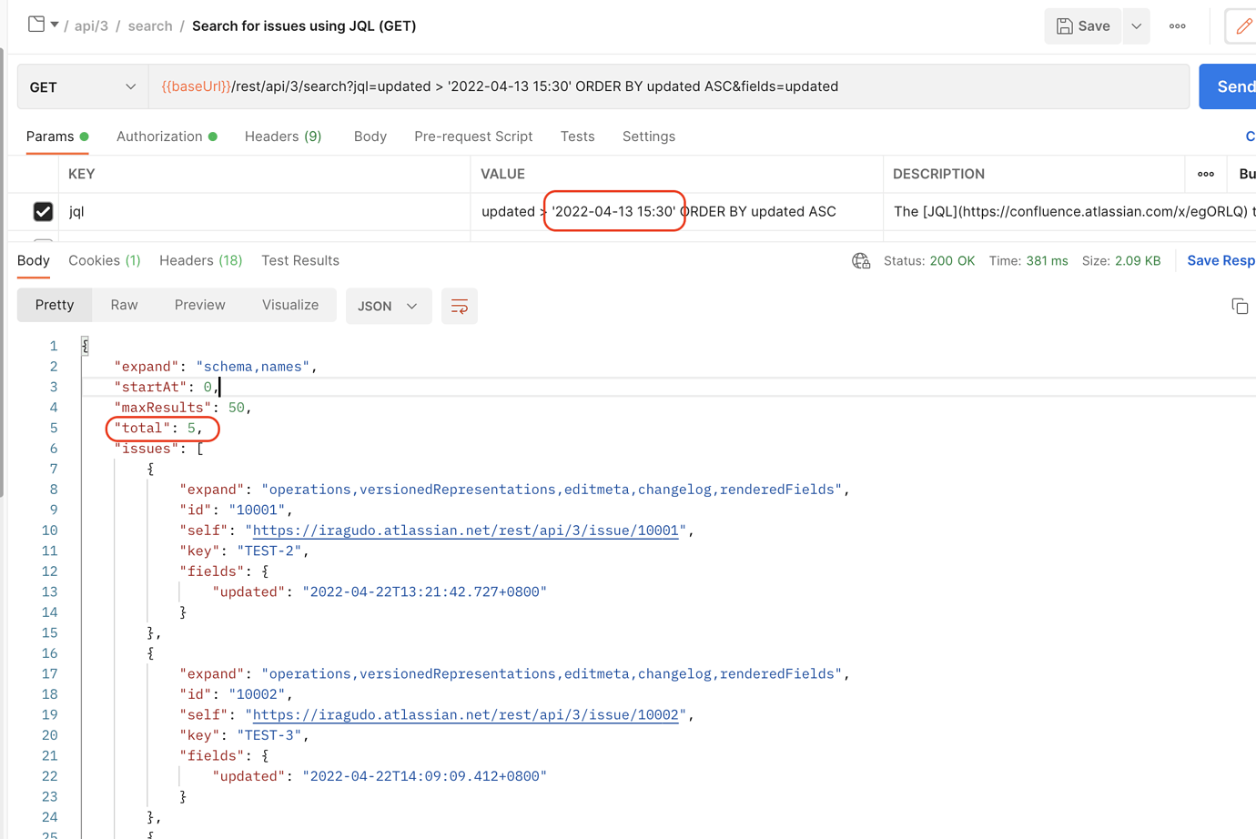This screenshot has width=1256, height=839.
Task: Open the params table options ellipsis
Action: click(1206, 174)
